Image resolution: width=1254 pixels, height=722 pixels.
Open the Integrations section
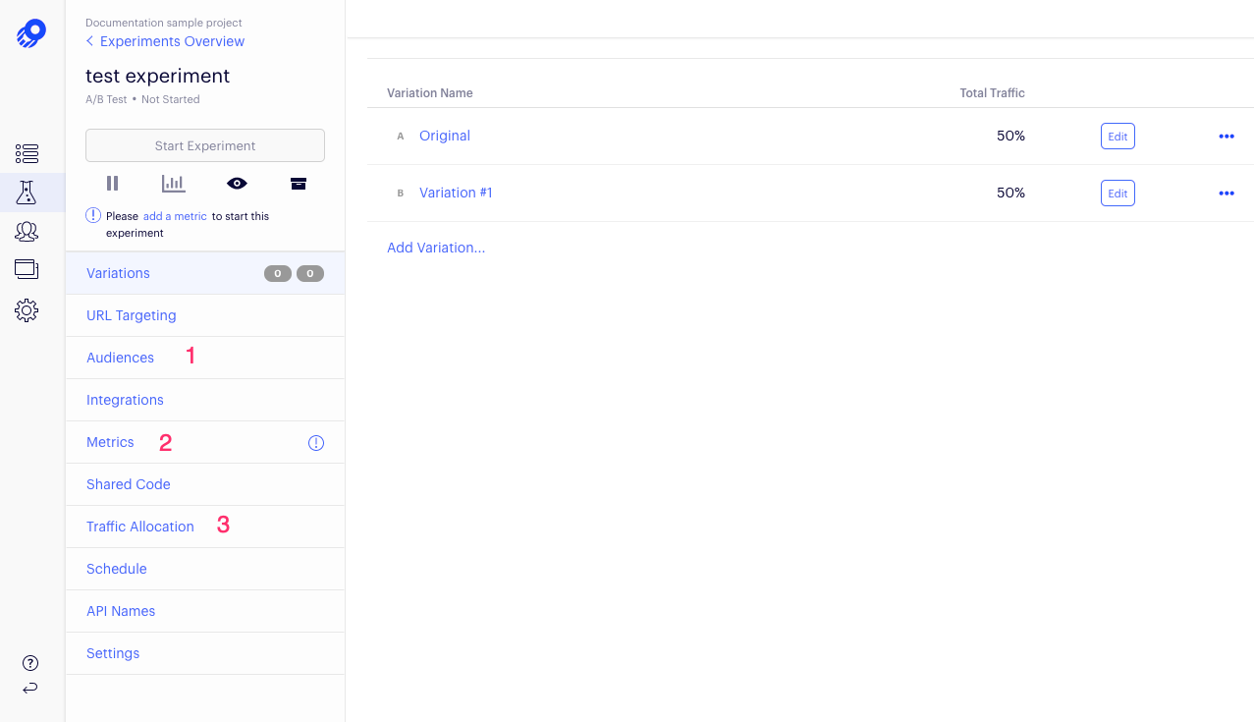(x=205, y=400)
